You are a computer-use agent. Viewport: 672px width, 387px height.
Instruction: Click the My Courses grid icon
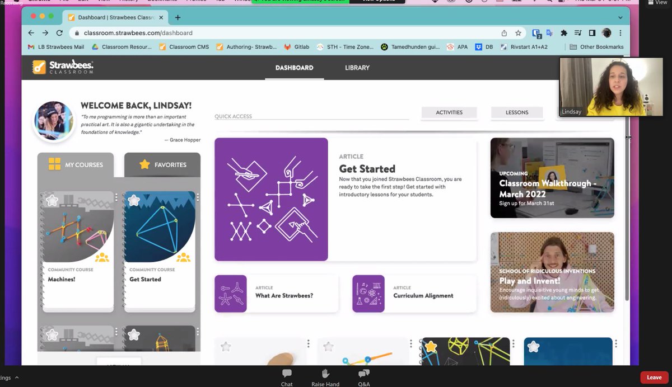[x=54, y=164]
